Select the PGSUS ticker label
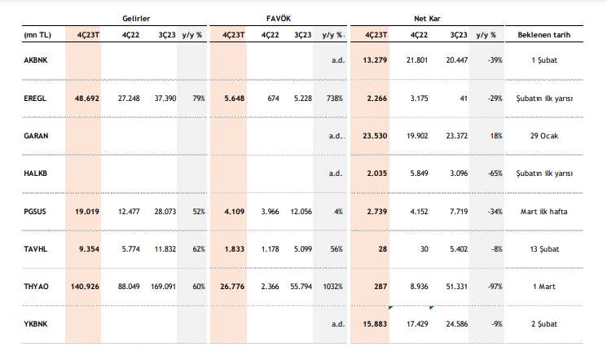The image size is (607, 351). [x=35, y=212]
